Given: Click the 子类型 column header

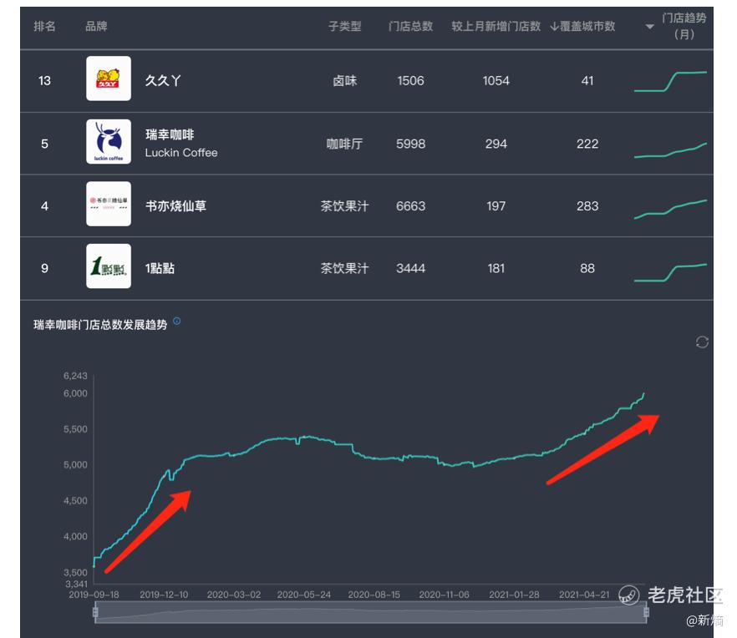Looking at the screenshot, I should pos(344,27).
